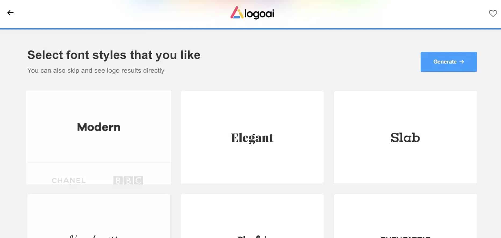The height and width of the screenshot is (238, 501).
Task: Click the arrow inside the Generate button
Action: click(462, 62)
